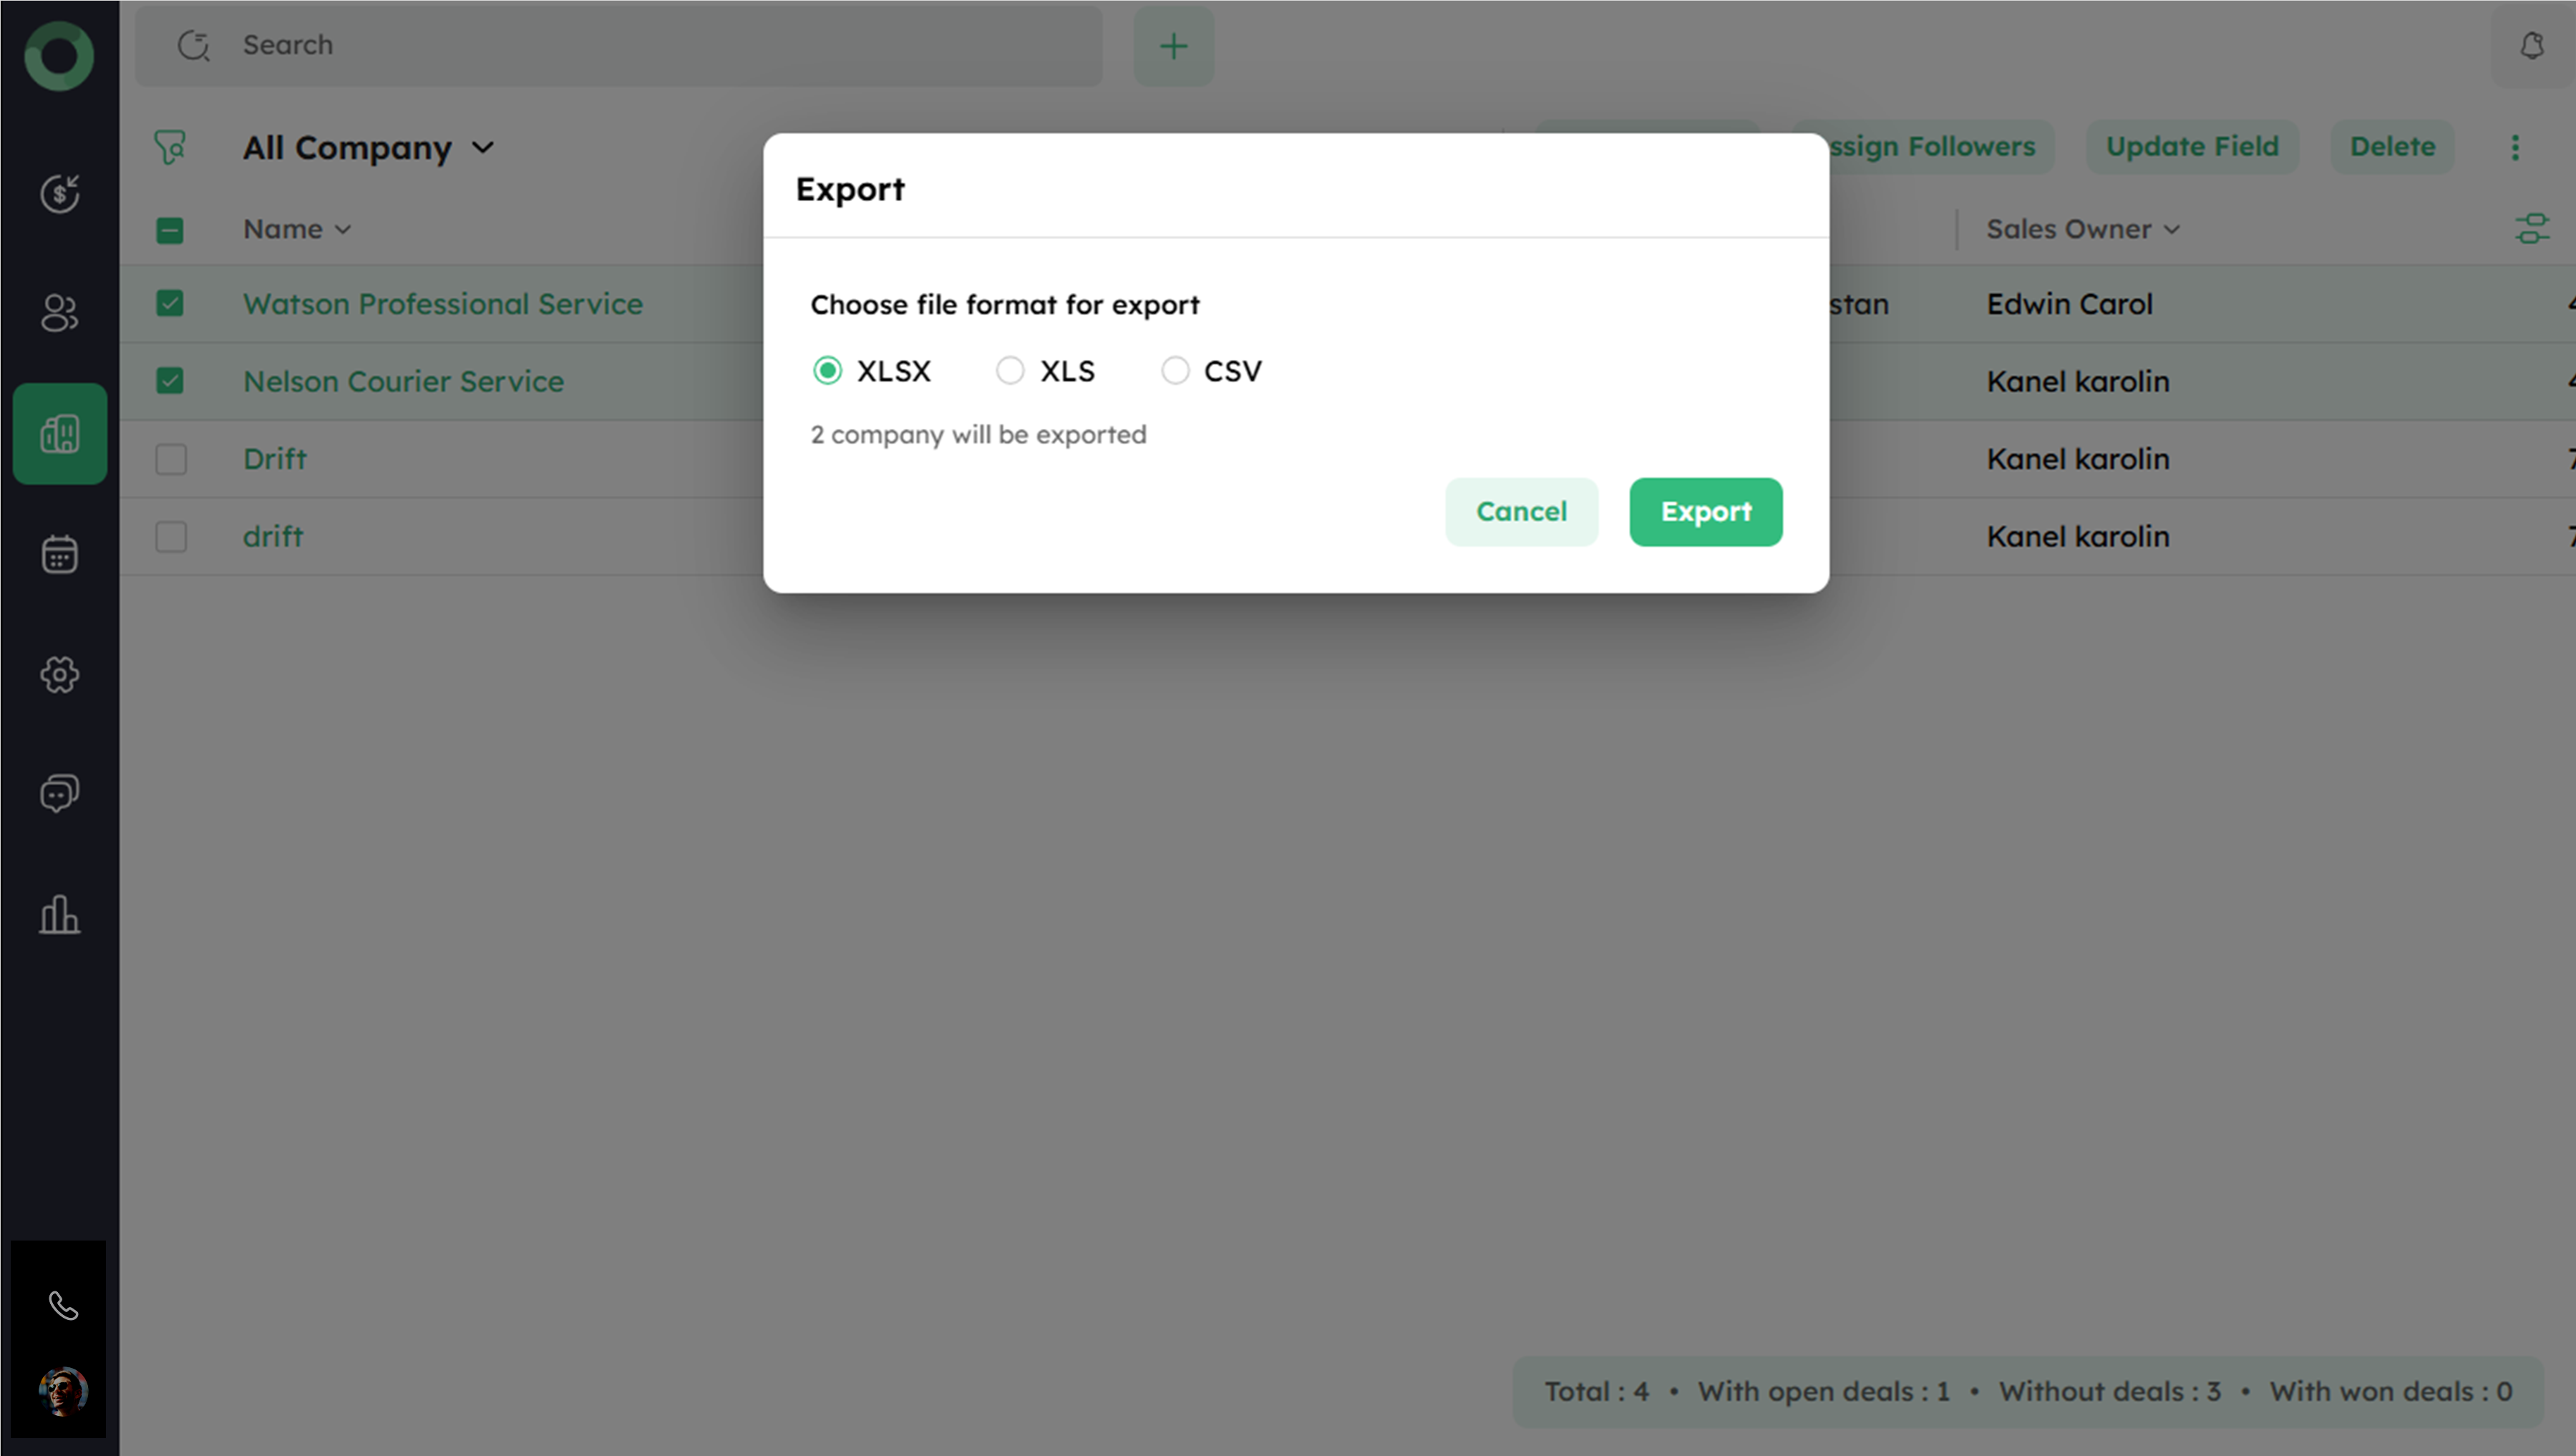Open the chat conversations sidebar icon
The height and width of the screenshot is (1456, 2576).
59,794
